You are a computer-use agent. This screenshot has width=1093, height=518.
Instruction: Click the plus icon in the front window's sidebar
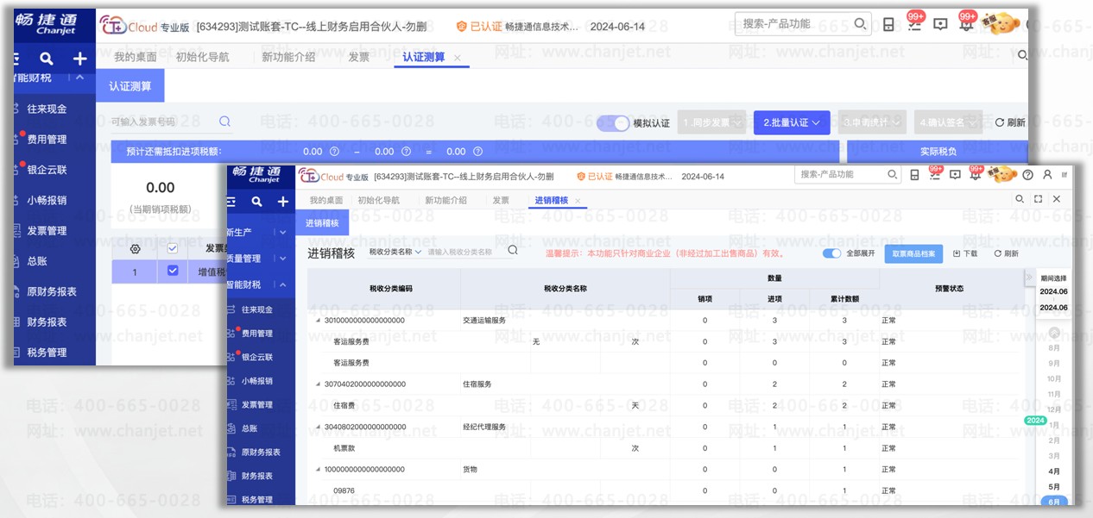click(x=282, y=202)
